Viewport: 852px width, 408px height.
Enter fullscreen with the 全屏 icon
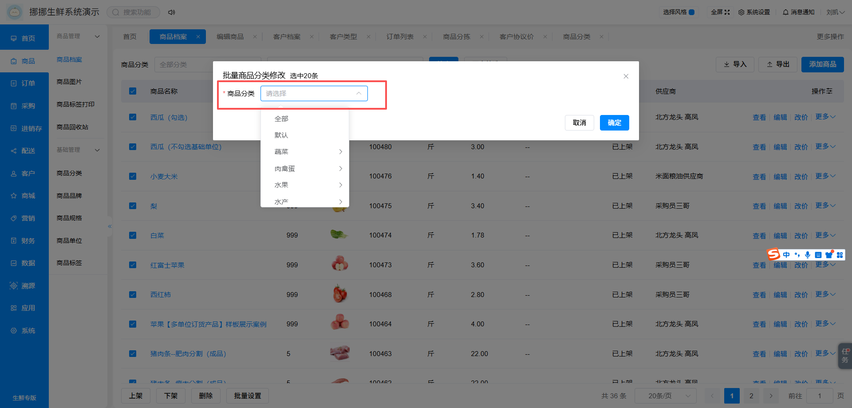click(x=727, y=12)
